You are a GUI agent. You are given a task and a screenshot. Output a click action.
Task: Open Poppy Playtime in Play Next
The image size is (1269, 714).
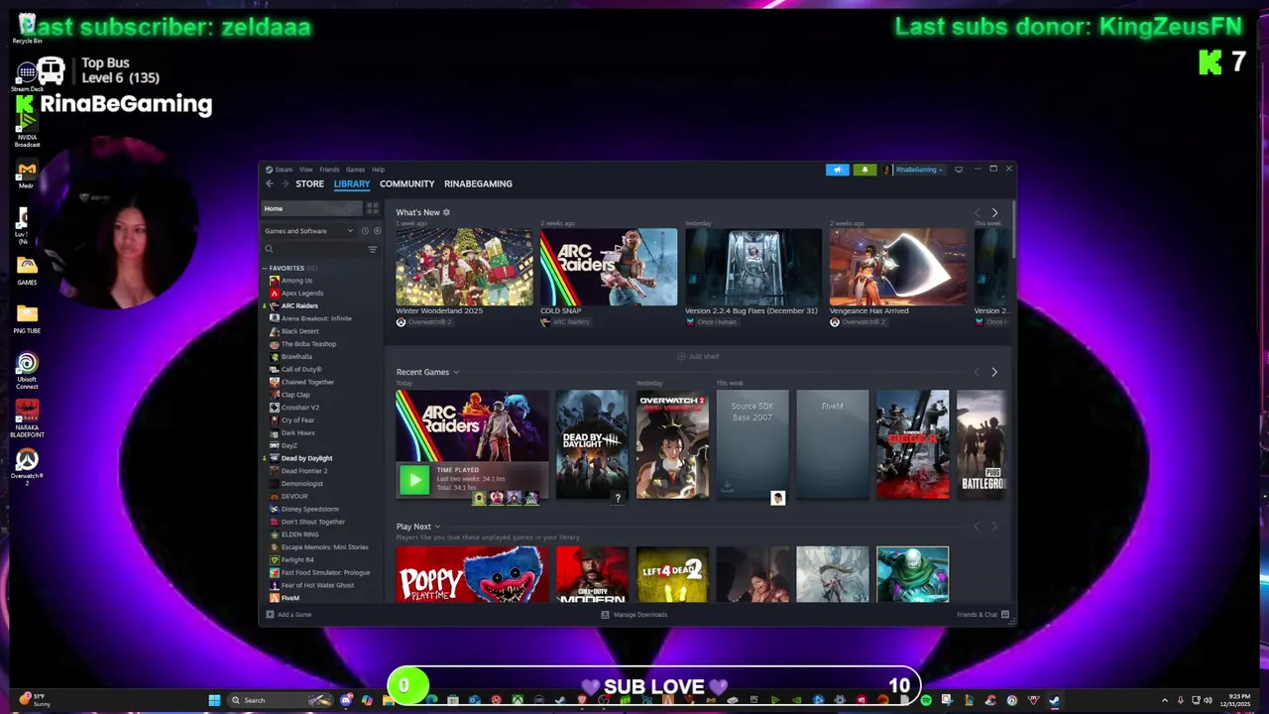pyautogui.click(x=472, y=574)
